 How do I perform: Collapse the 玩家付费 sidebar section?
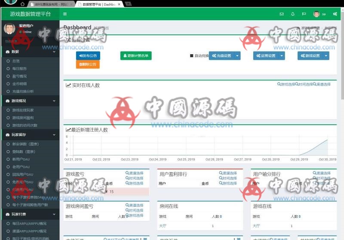tap(30, 214)
